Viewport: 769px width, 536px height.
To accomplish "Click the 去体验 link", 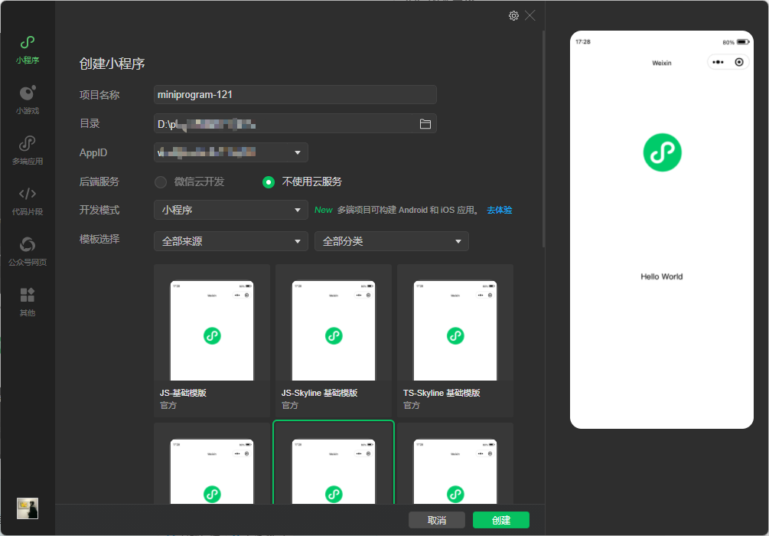I will (x=499, y=210).
